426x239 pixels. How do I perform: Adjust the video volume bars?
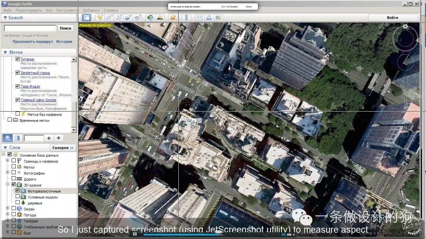tap(283, 234)
